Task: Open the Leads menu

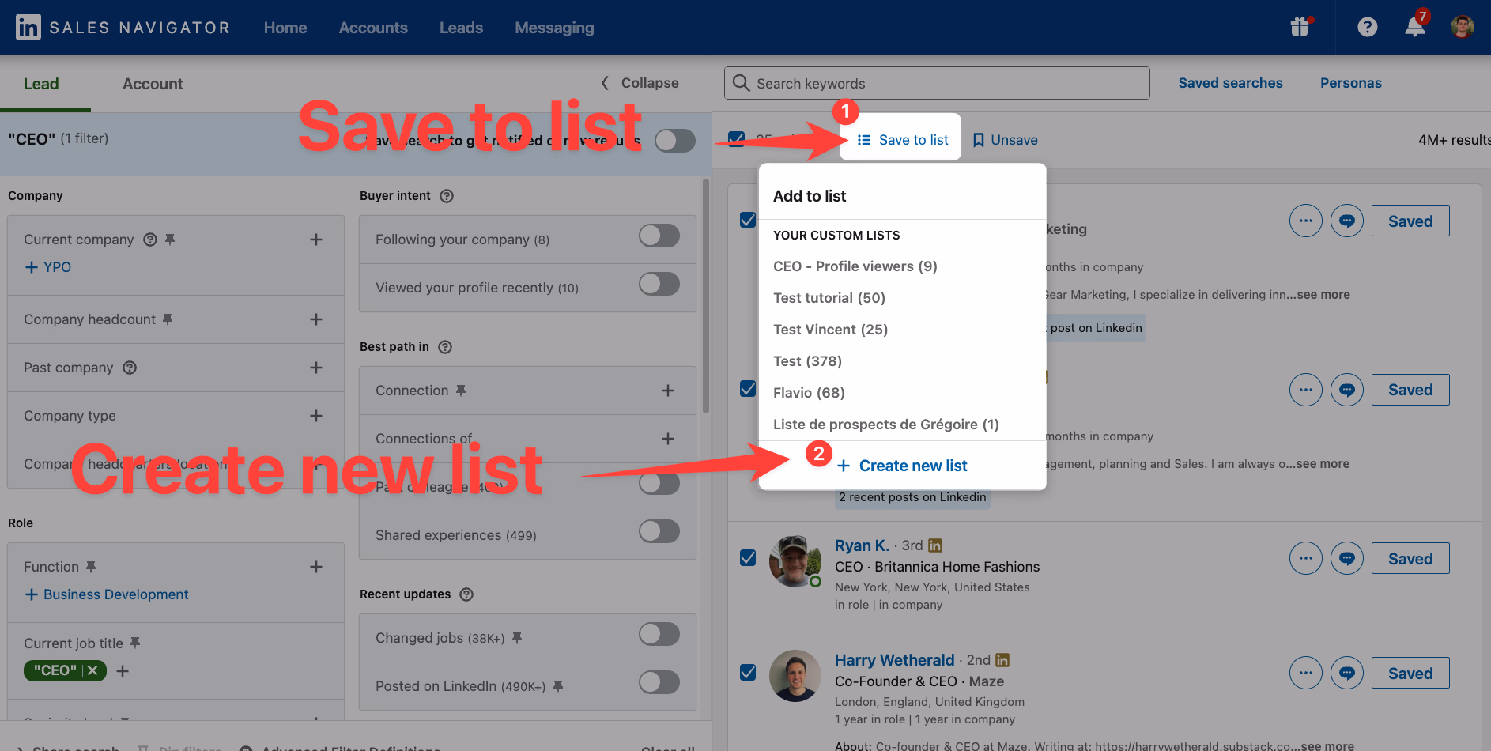Action: pos(461,28)
